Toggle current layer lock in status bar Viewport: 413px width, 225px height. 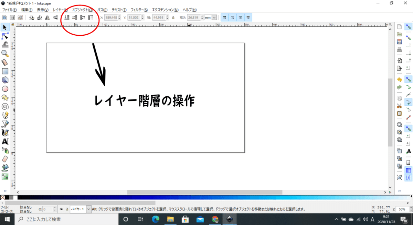[67, 209]
